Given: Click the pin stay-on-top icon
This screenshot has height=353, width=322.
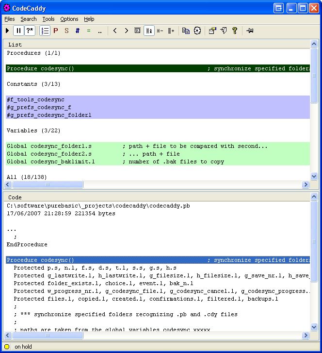Looking at the screenshot, I should pyautogui.click(x=250, y=31).
